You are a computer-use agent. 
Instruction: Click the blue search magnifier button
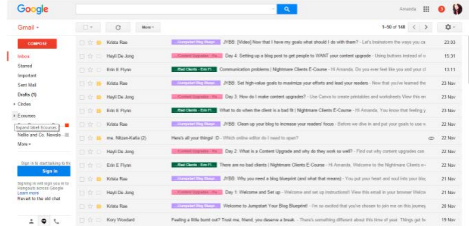[x=287, y=9]
